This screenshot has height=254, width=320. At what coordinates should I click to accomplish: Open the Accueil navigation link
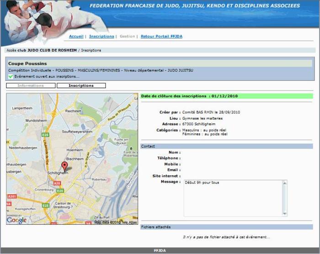tap(76, 36)
